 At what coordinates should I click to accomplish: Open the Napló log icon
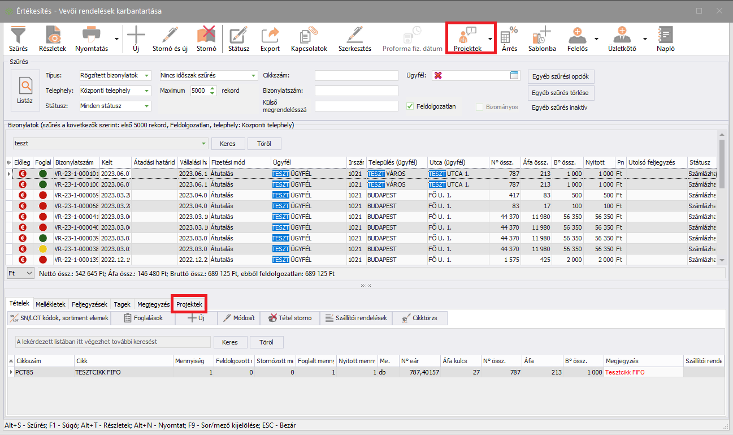665,35
